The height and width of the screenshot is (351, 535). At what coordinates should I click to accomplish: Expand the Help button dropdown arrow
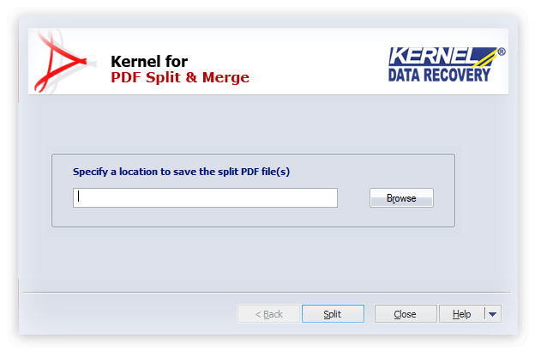point(492,314)
